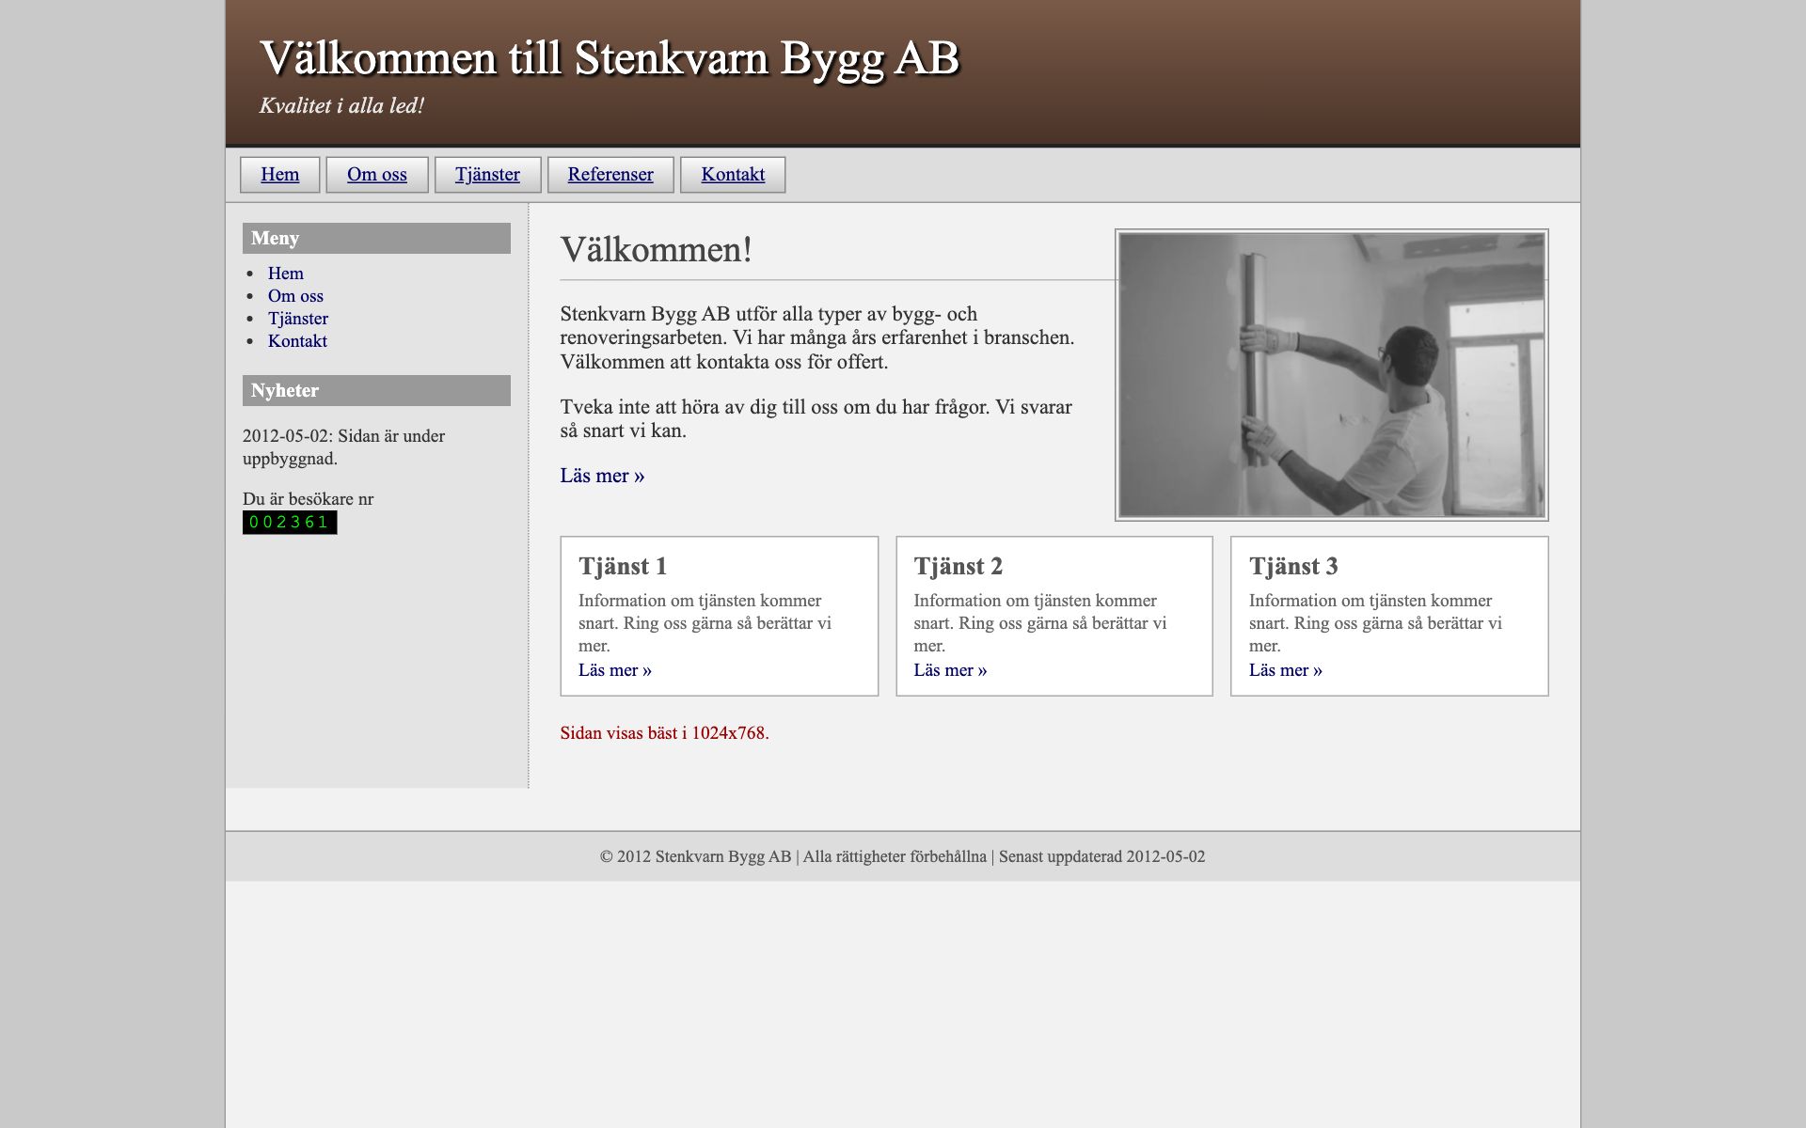Click paragraph starting Tveka inte att höra
The height and width of the screenshot is (1128, 1806).
pyautogui.click(x=816, y=418)
